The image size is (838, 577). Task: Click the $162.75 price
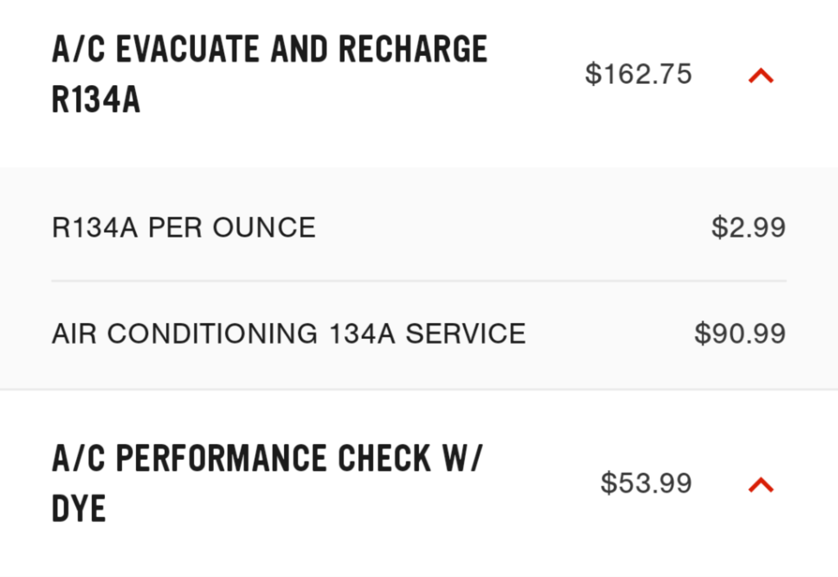(x=638, y=74)
